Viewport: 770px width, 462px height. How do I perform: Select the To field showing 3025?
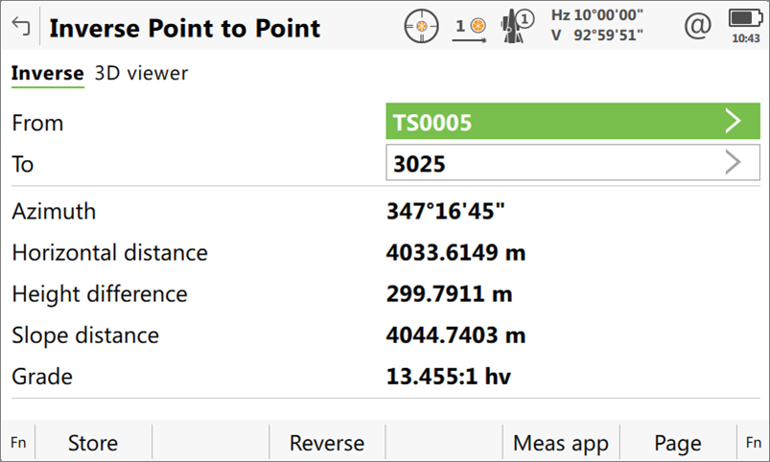551,163
